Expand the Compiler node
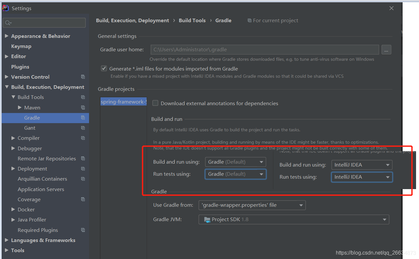 (x=13, y=138)
